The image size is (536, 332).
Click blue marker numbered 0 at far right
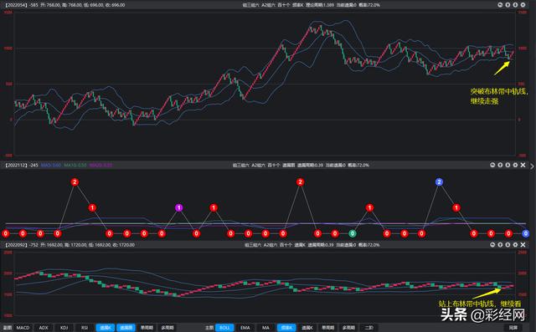pyautogui.click(x=526, y=233)
